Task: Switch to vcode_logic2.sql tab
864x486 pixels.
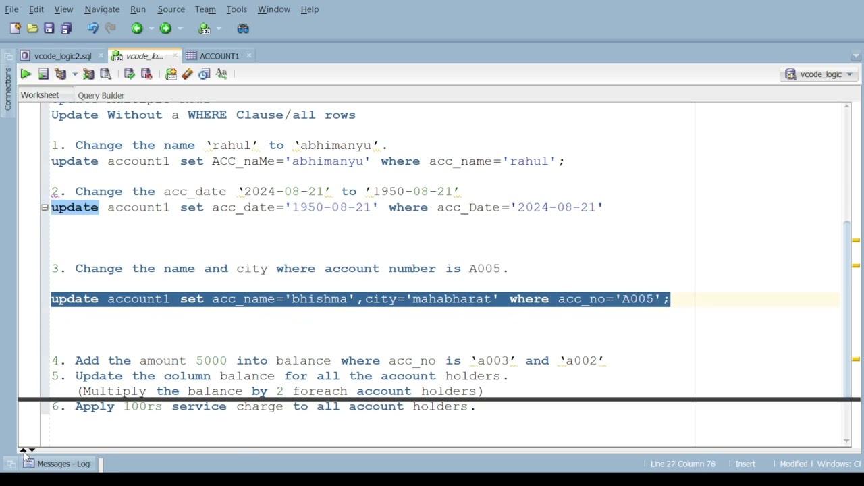Action: pyautogui.click(x=62, y=56)
